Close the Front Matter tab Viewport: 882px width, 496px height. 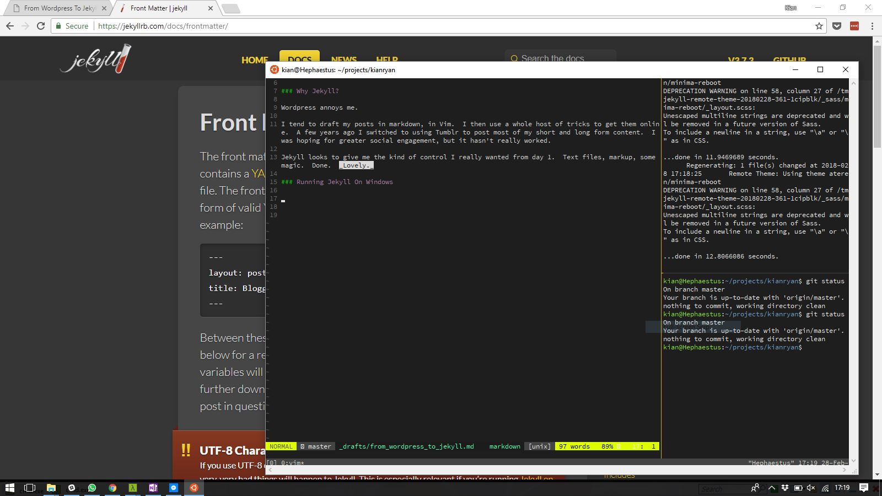(x=211, y=8)
